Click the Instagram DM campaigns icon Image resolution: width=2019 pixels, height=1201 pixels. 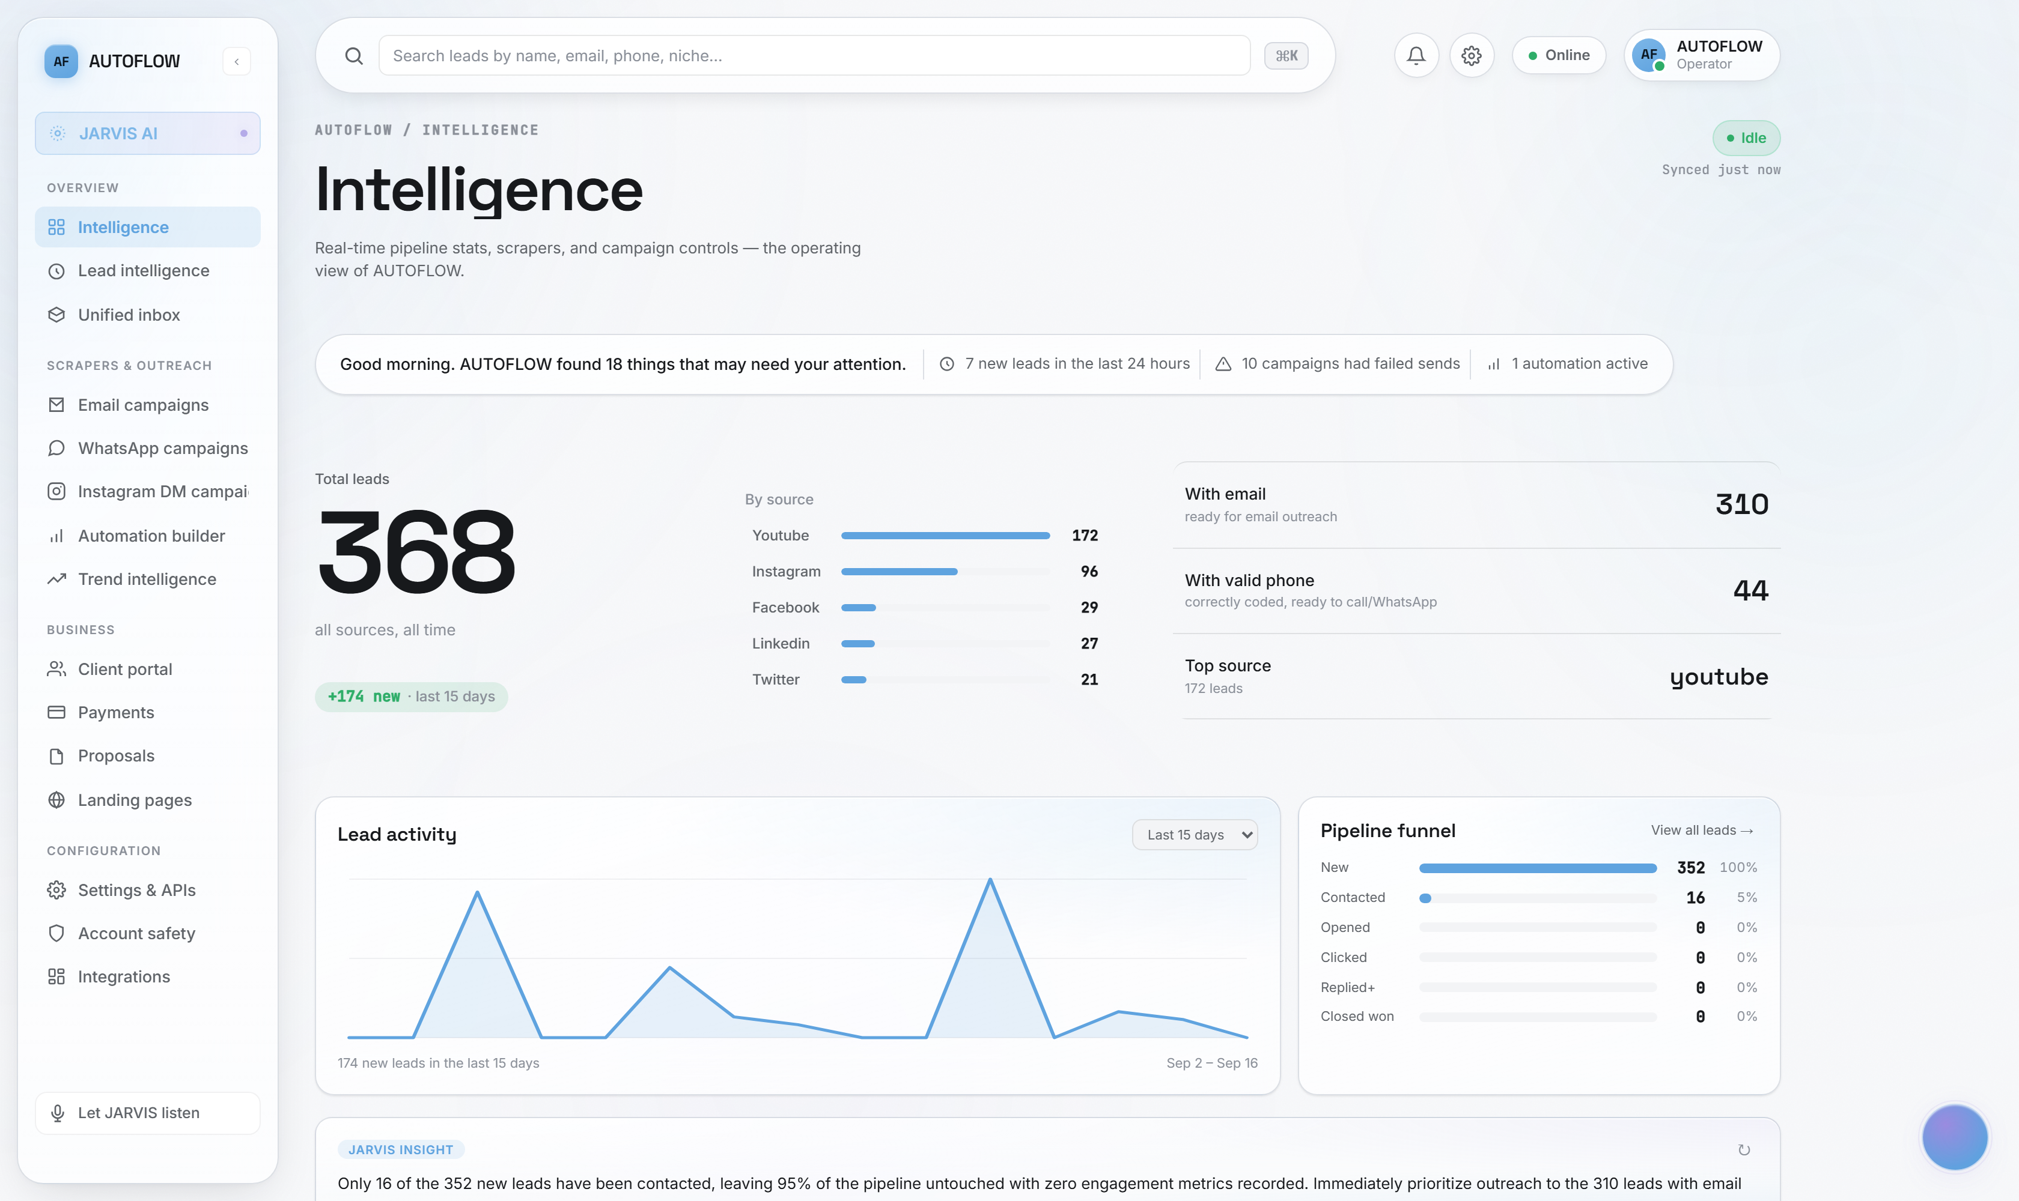(56, 491)
